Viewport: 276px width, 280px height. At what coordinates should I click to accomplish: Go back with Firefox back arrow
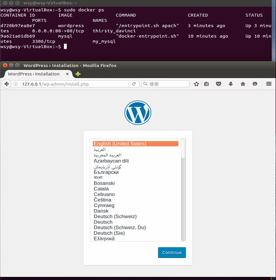(x=7, y=84)
